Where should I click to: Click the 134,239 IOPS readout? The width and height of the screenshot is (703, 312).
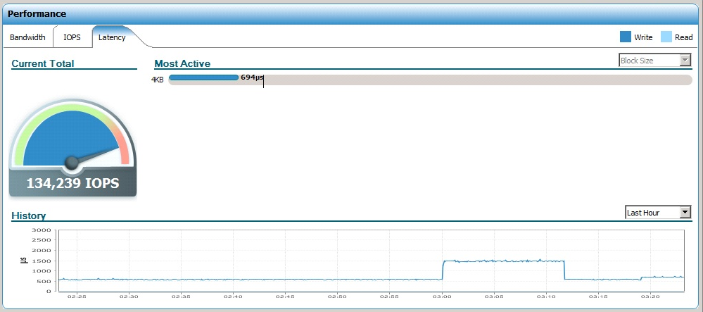pos(72,183)
